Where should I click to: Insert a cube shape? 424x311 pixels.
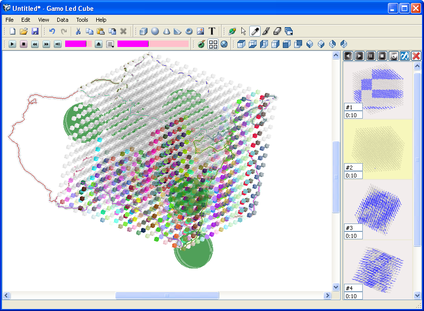144,32
